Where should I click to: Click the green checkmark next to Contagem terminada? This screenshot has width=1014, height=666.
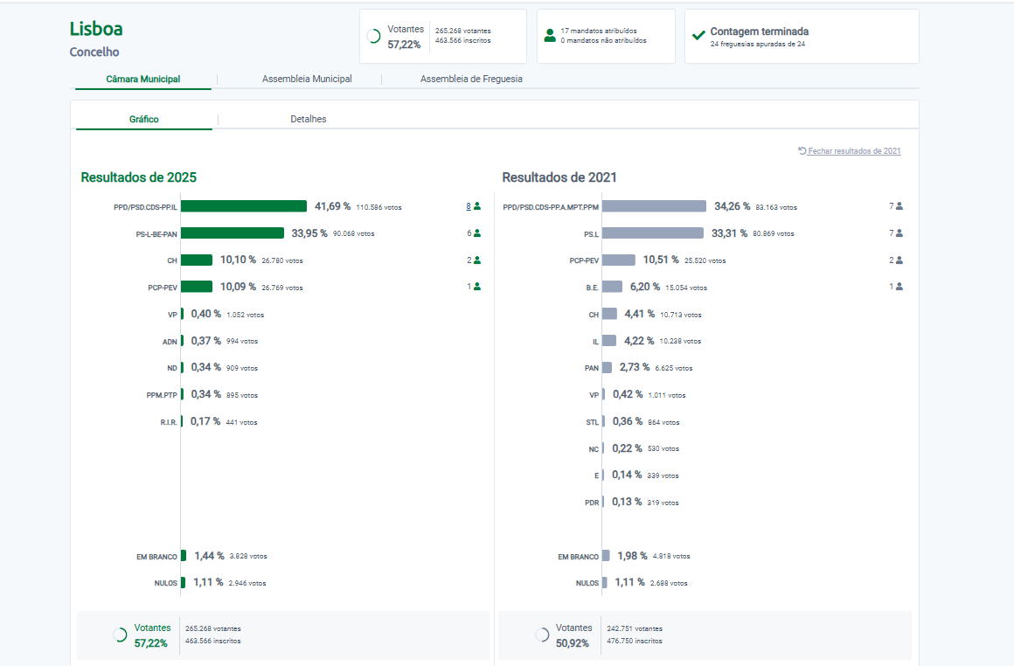tap(698, 36)
